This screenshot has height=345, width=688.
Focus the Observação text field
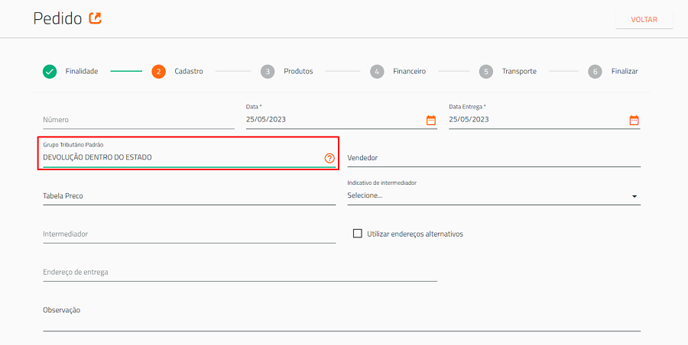click(342, 316)
